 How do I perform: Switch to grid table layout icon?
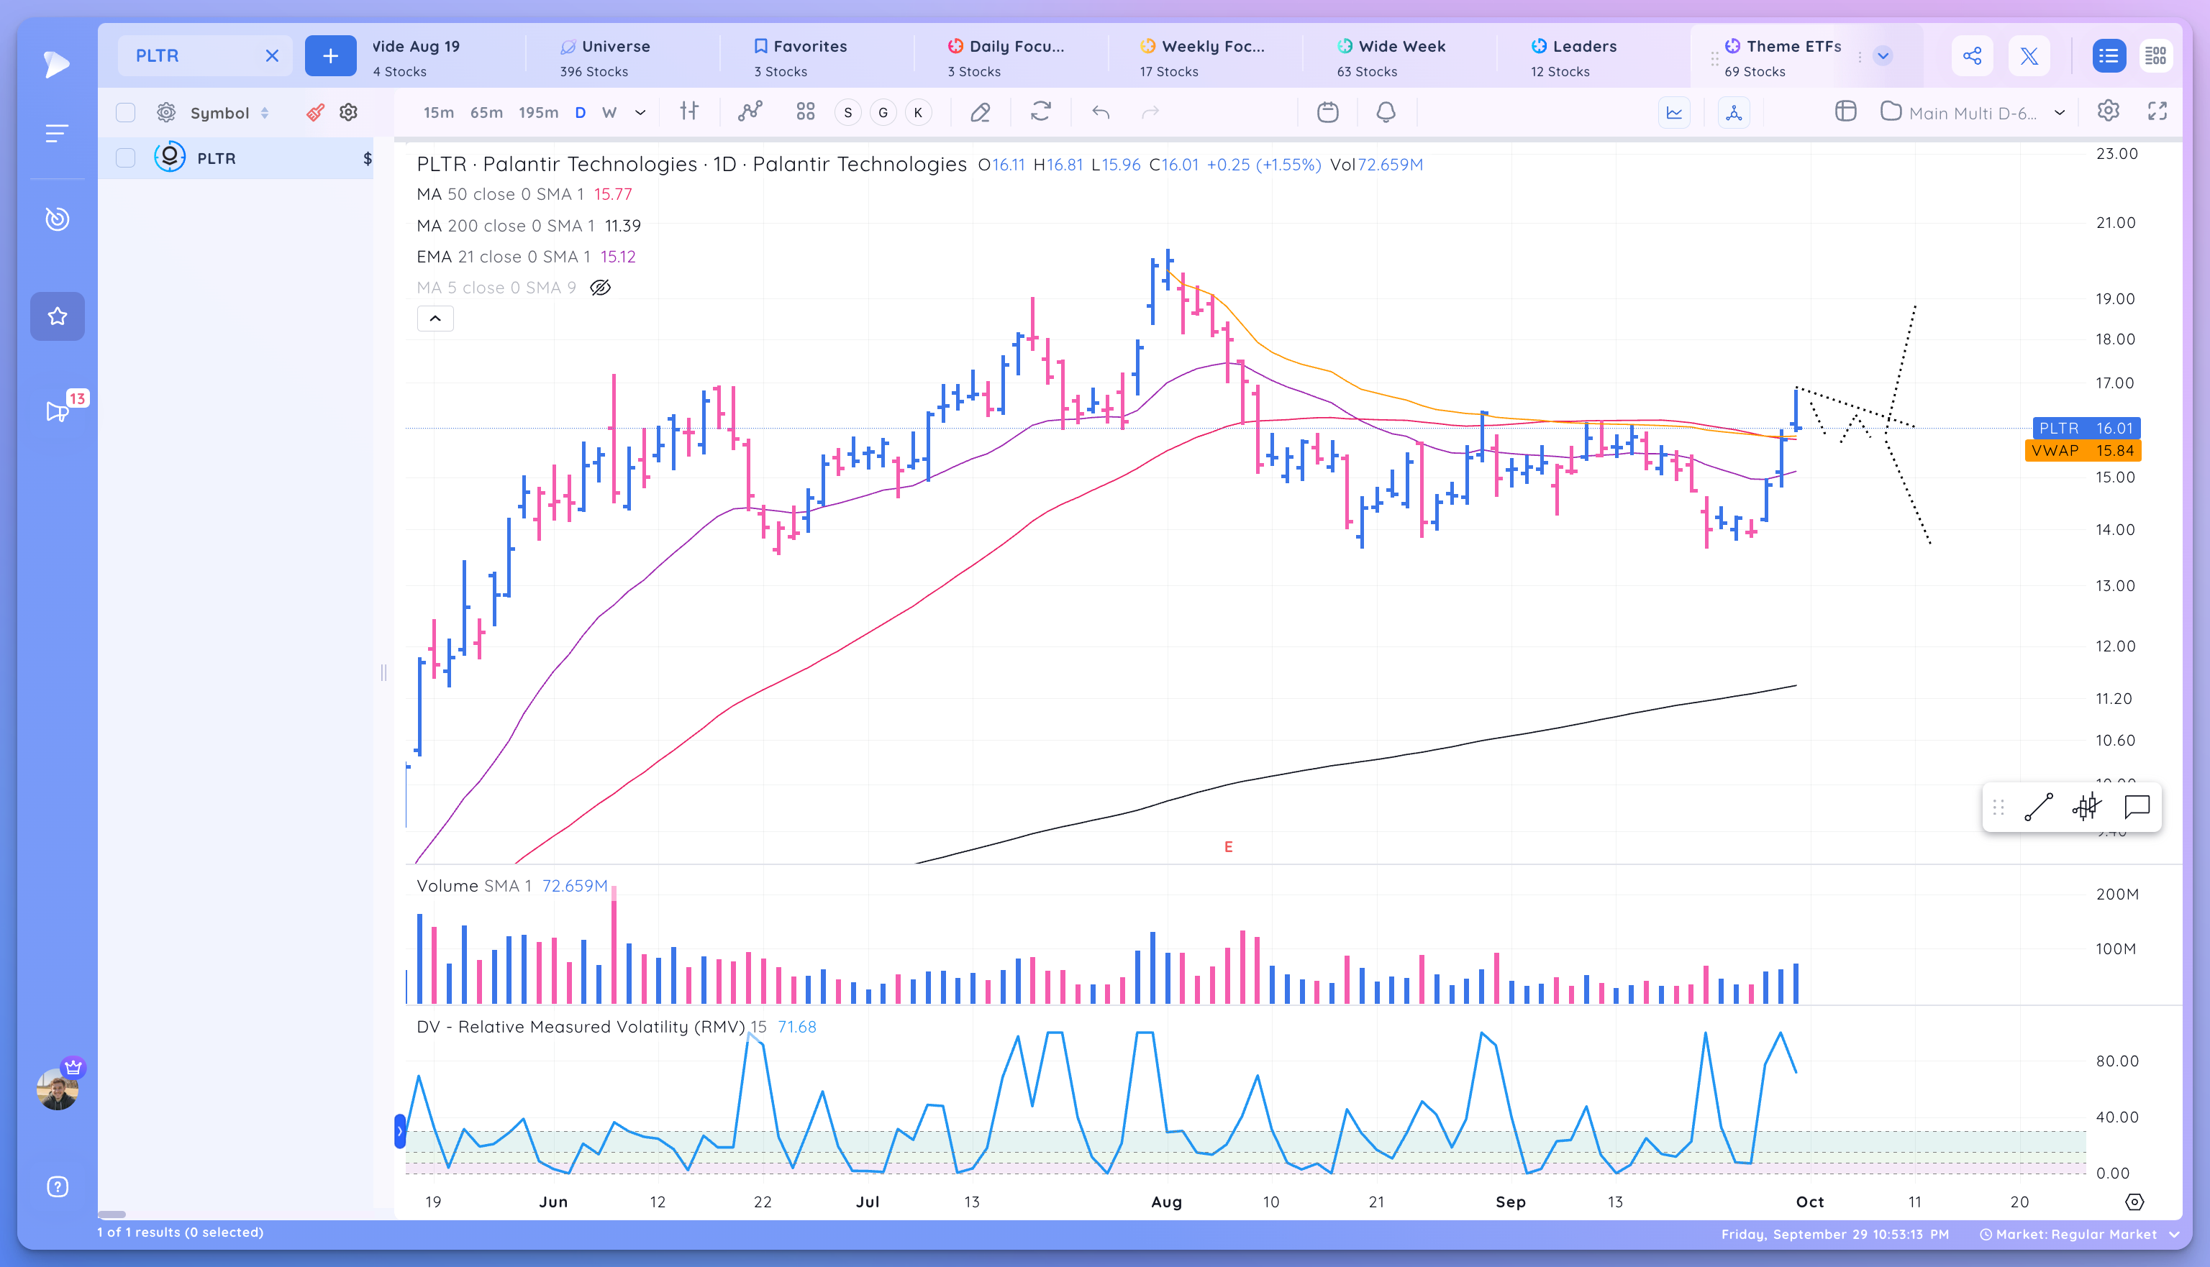coord(2155,57)
